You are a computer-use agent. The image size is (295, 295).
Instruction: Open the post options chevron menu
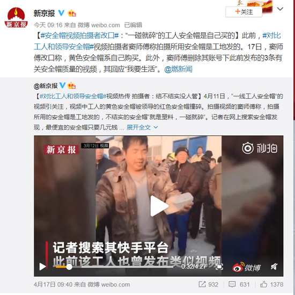point(280,9)
